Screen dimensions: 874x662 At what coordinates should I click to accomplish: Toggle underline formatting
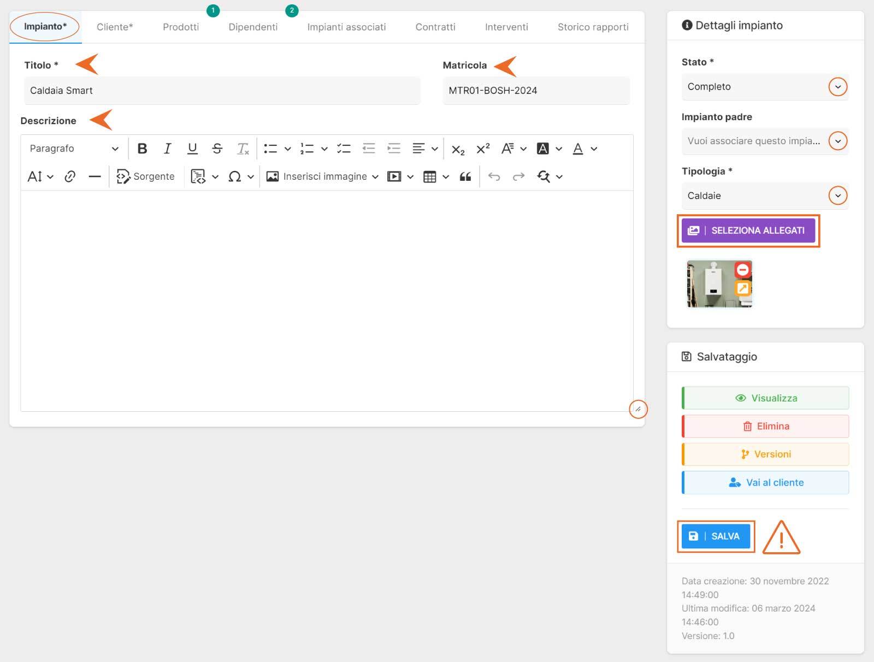[192, 149]
